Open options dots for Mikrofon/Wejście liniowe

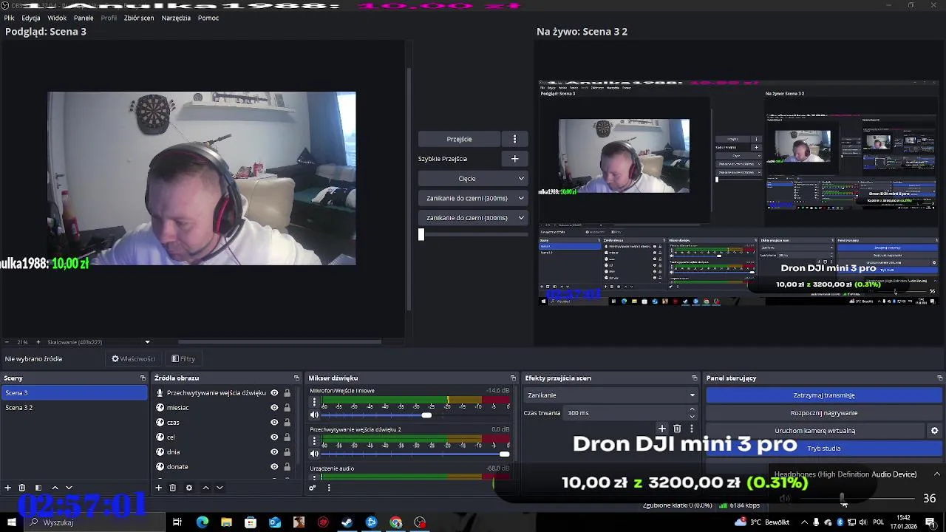click(x=314, y=403)
